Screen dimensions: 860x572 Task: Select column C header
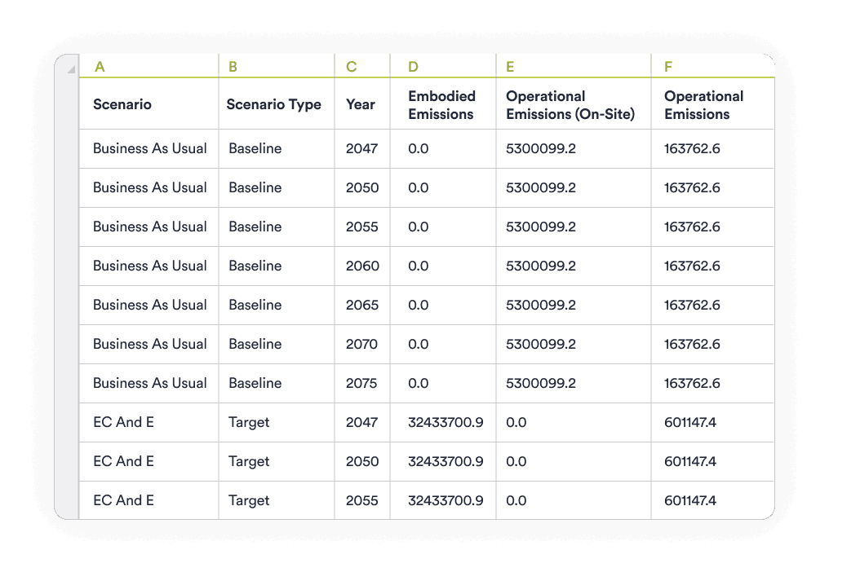[362, 66]
